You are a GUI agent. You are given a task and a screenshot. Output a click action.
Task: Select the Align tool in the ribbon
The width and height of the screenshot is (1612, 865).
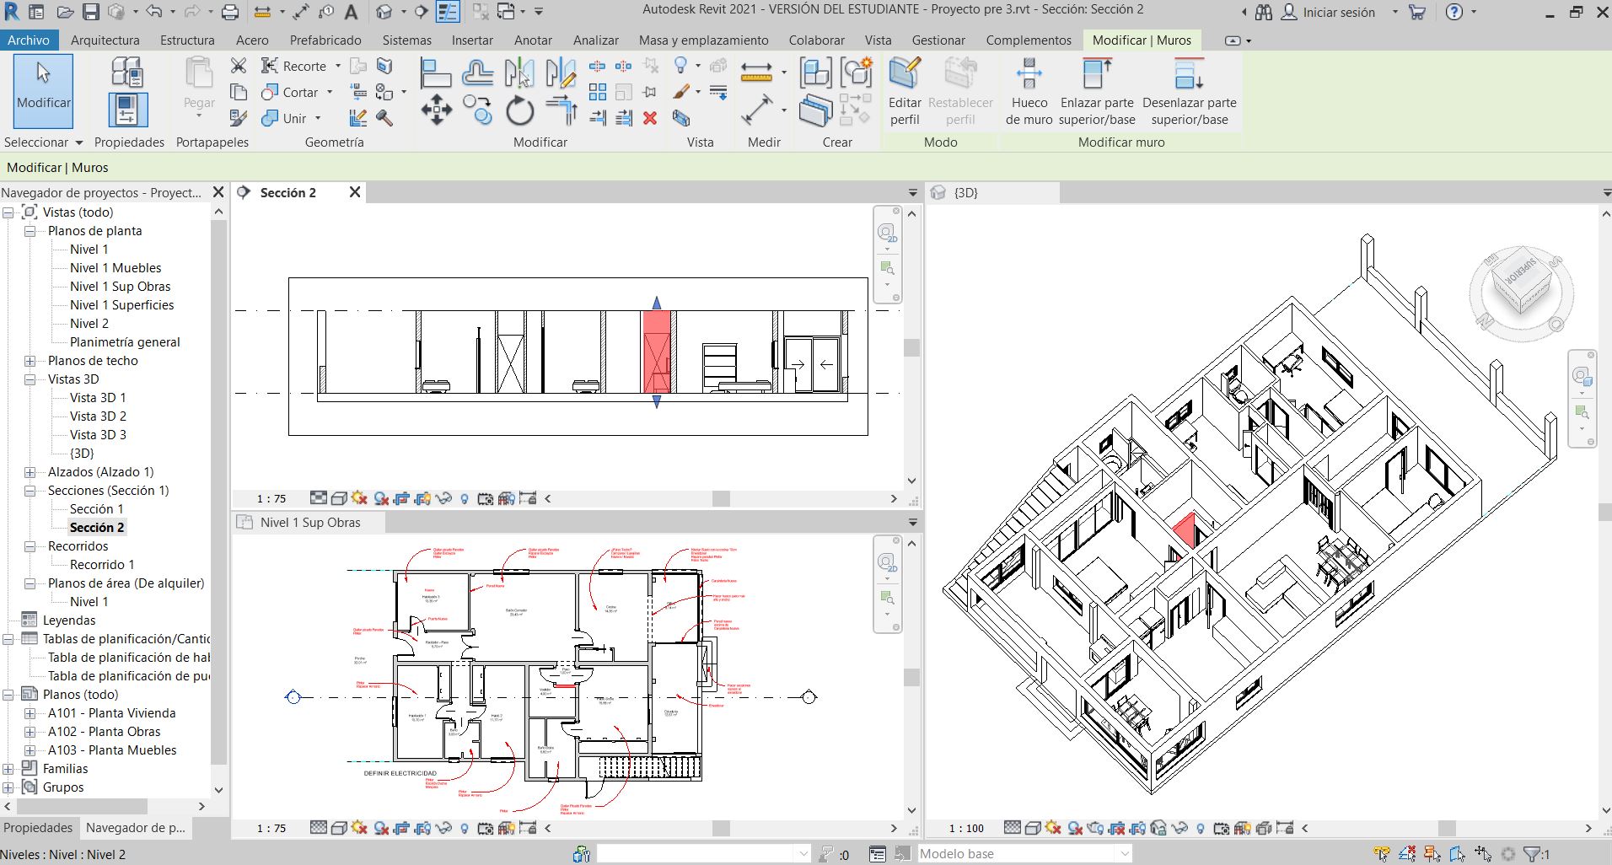[435, 73]
